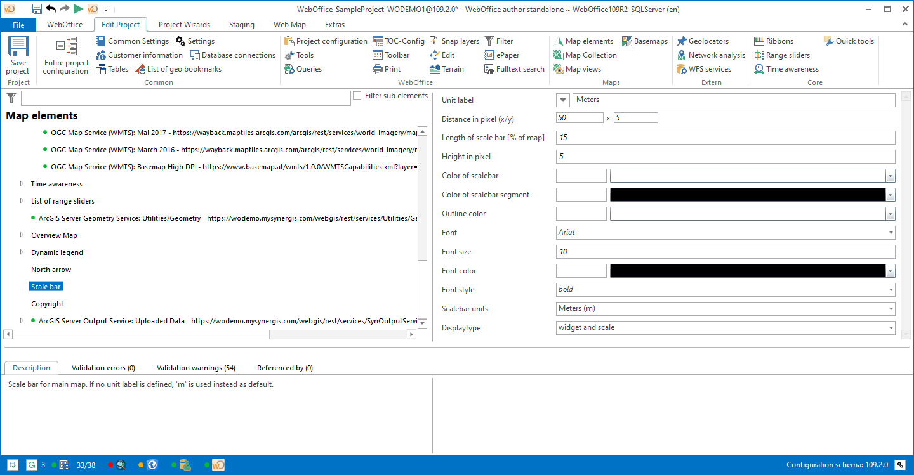Select the Copyright tree item
Image resolution: width=914 pixels, height=475 pixels.
pos(47,304)
